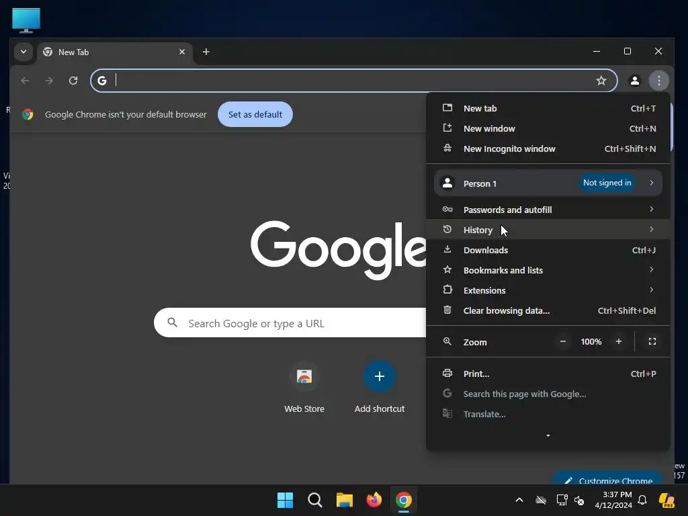The width and height of the screenshot is (688, 516).
Task: Click the clock icon beside History
Action: pyautogui.click(x=447, y=229)
